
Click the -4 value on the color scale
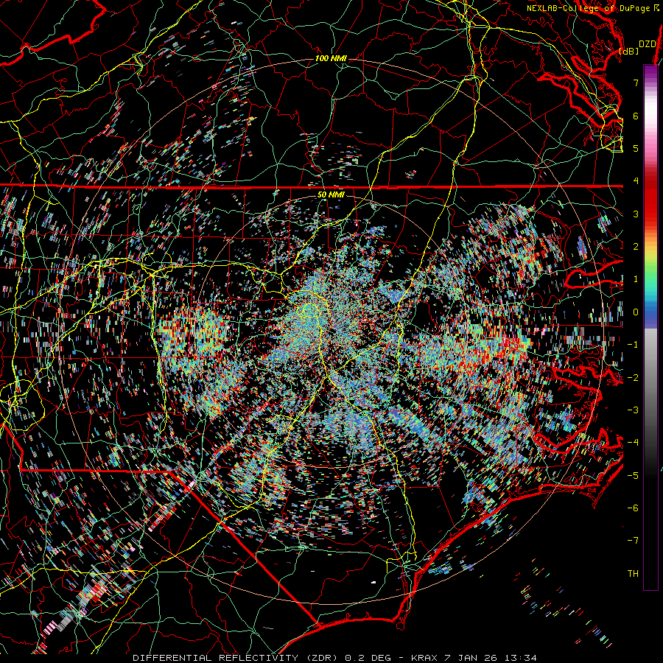(633, 443)
